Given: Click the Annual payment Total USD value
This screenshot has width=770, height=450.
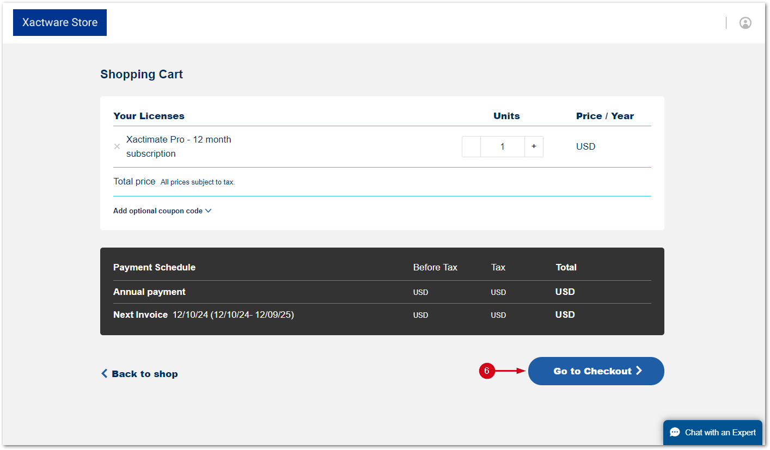Looking at the screenshot, I should pyautogui.click(x=565, y=292).
